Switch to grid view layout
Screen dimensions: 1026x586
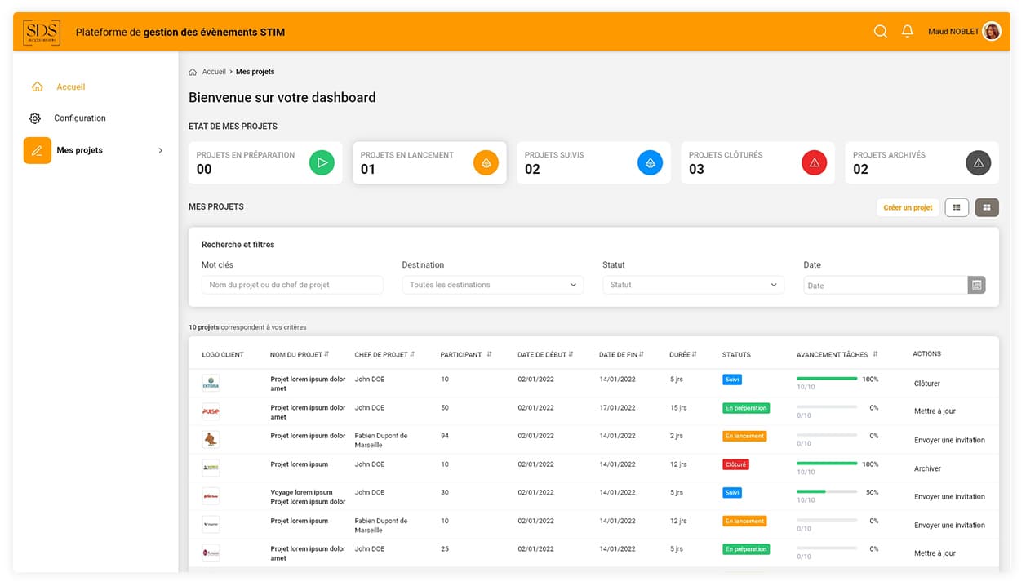[987, 207]
